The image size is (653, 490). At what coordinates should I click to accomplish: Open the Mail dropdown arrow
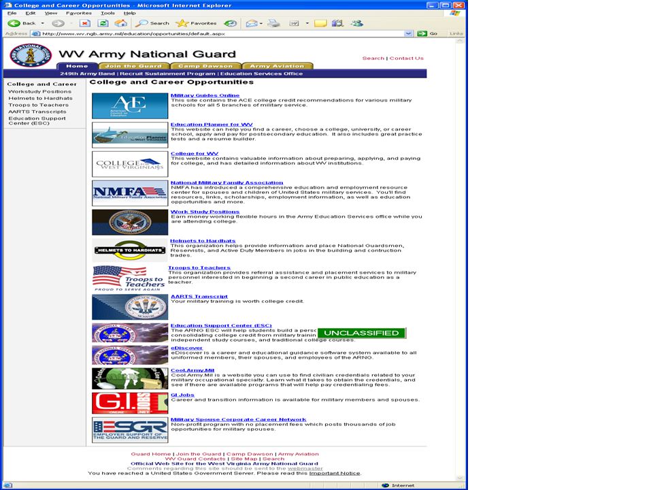(x=261, y=23)
